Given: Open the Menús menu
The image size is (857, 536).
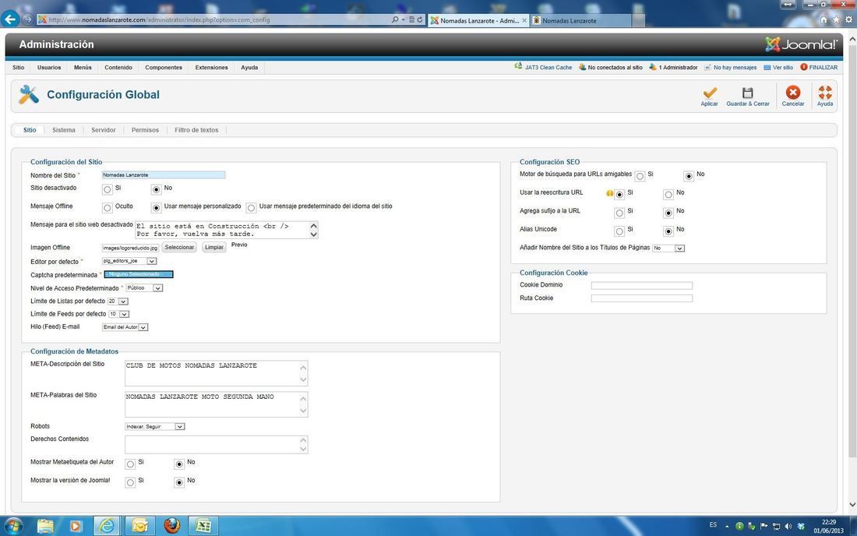Looking at the screenshot, I should (x=83, y=68).
